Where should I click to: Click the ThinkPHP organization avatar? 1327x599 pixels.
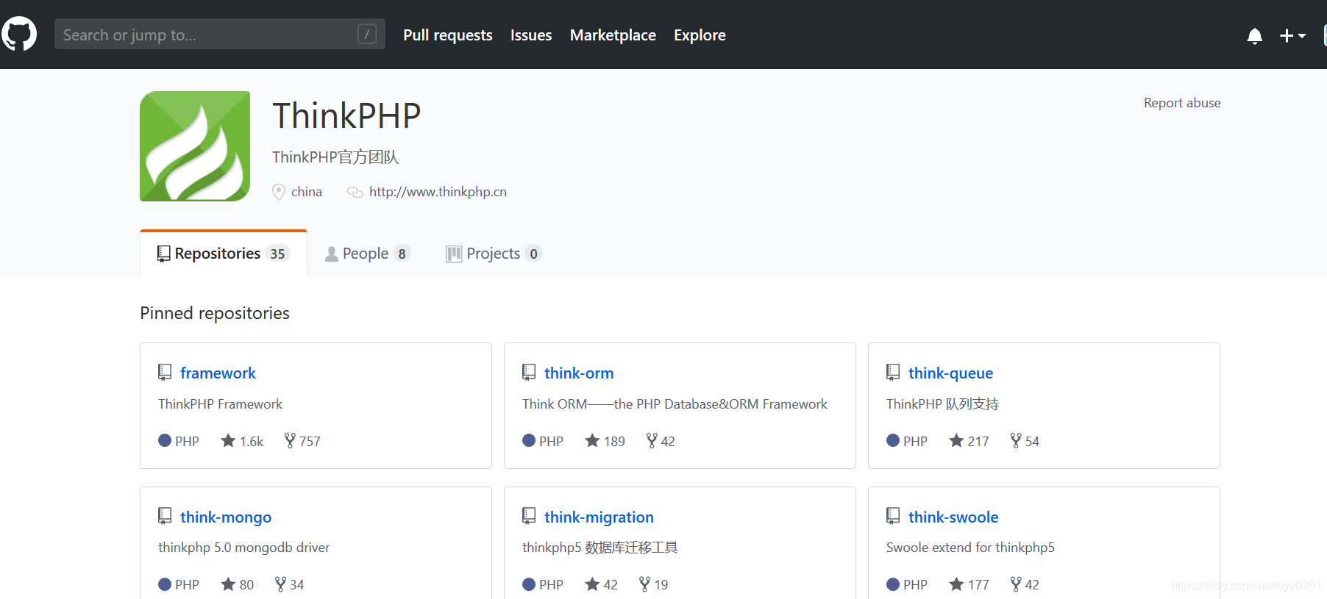(195, 146)
